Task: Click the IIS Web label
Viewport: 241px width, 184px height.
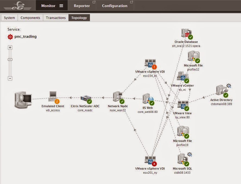Action: point(148,108)
